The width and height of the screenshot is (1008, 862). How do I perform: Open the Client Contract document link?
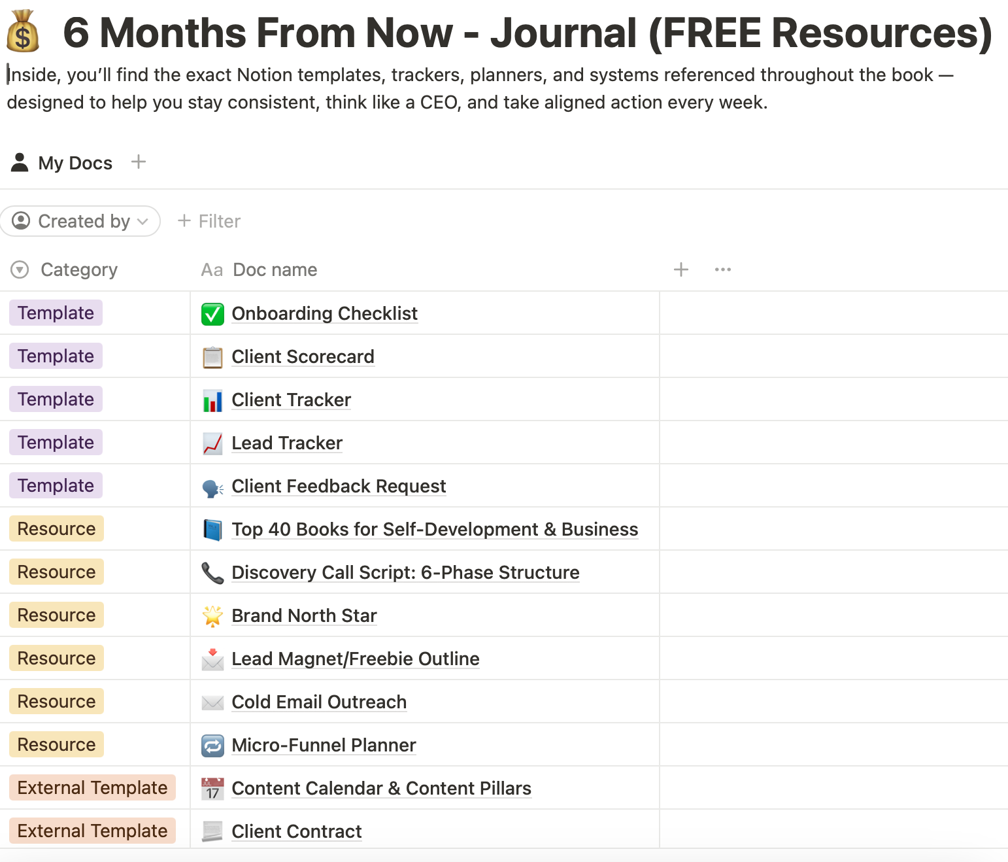pyautogui.click(x=297, y=832)
